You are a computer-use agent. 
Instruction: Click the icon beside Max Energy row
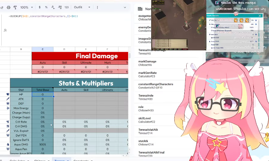[x=8, y=108]
